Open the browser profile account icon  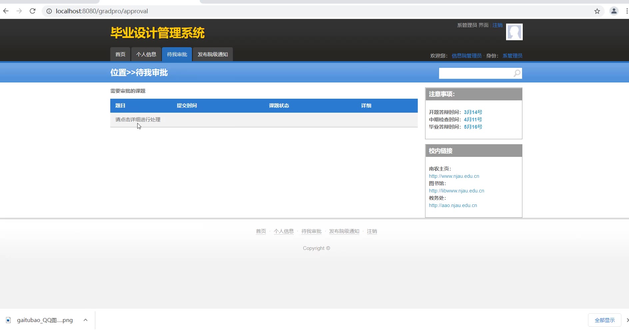pos(614,11)
